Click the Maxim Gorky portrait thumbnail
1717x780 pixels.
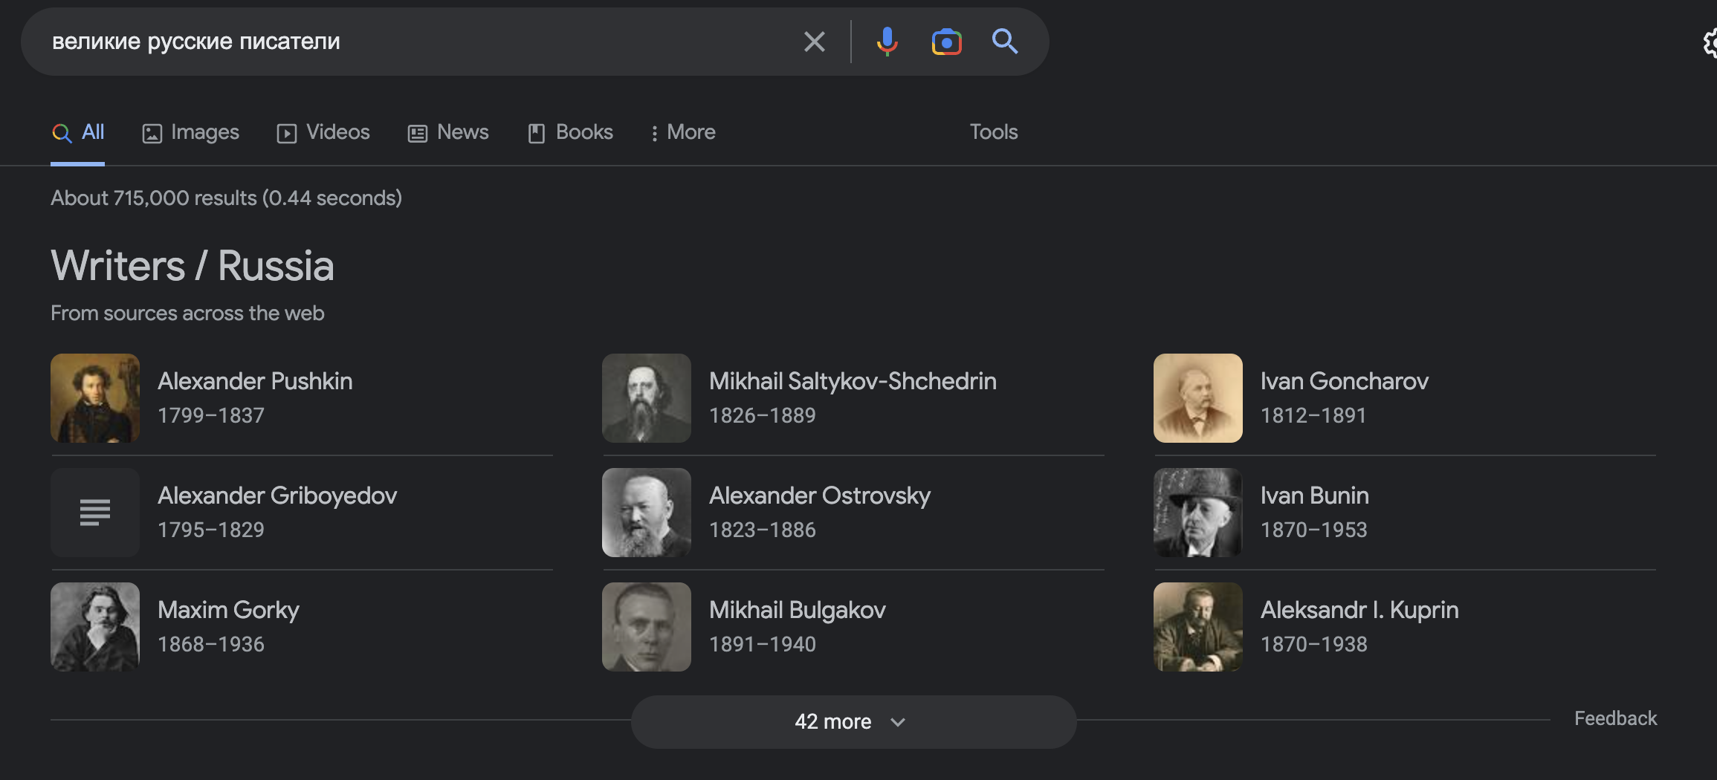95,627
